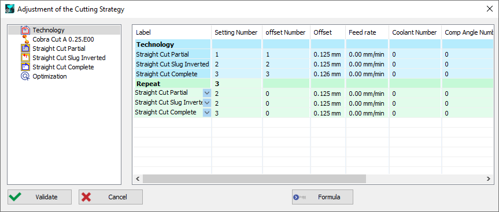
Task: Open dropdown for Repeat Straight Cut Complete row
Action: pos(207,113)
